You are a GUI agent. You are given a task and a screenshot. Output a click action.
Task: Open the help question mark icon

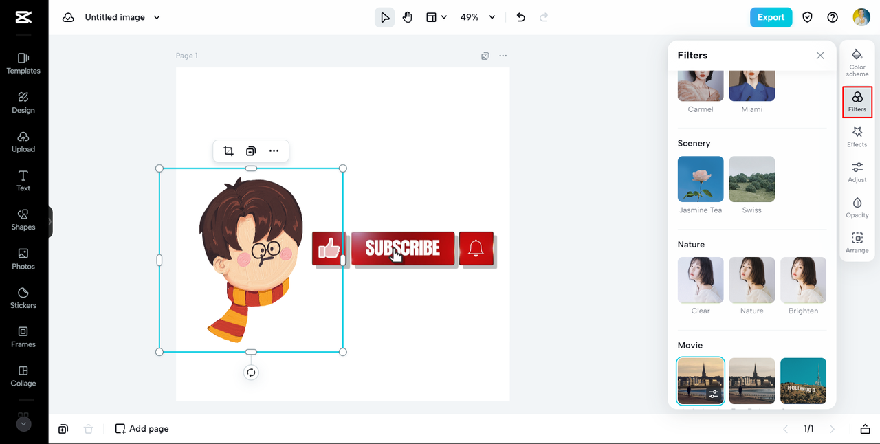[x=833, y=17]
